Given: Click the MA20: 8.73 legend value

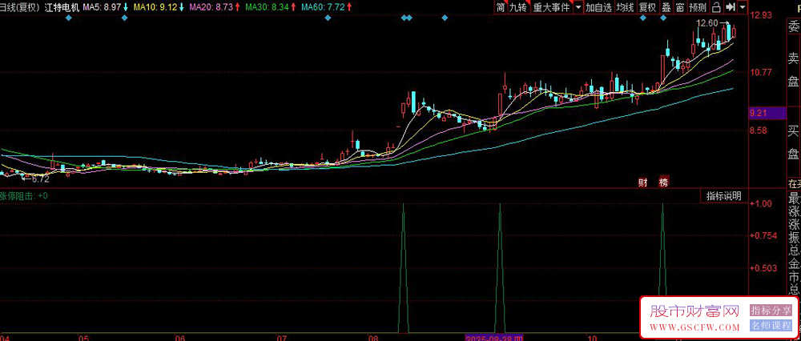Looking at the screenshot, I should pyautogui.click(x=212, y=7).
